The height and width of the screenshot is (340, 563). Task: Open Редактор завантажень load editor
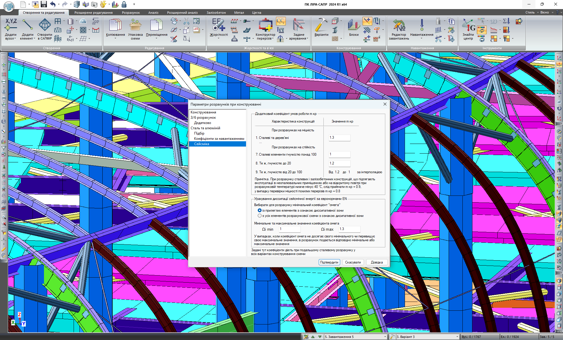(399, 25)
